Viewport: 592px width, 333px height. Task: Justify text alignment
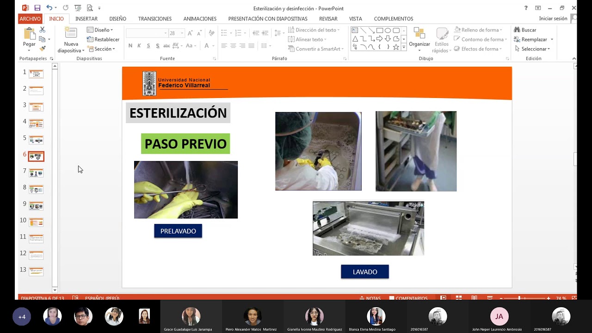(252, 46)
